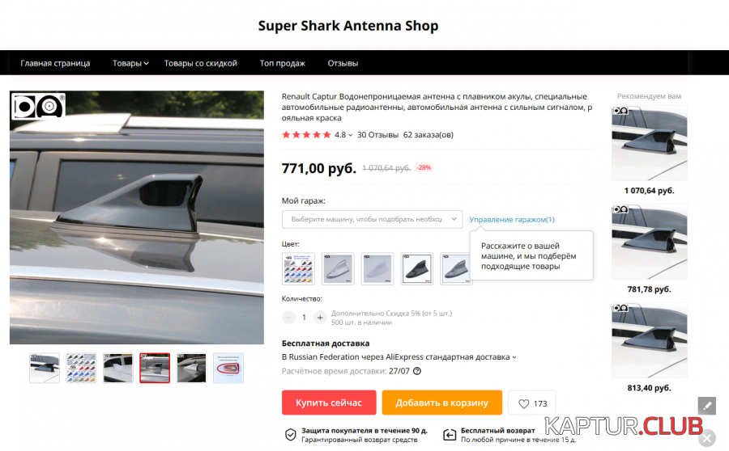Image resolution: width=729 pixels, height=451 pixels.
Task: Decrease quantity with minus button
Action: [288, 318]
